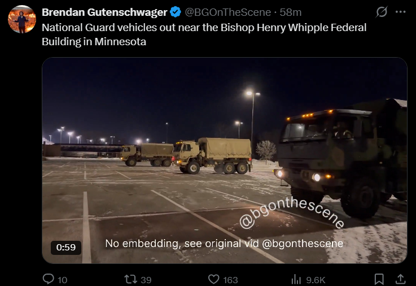416x286 pixels.
Task: Click the 163 likes count
Action: (230, 280)
